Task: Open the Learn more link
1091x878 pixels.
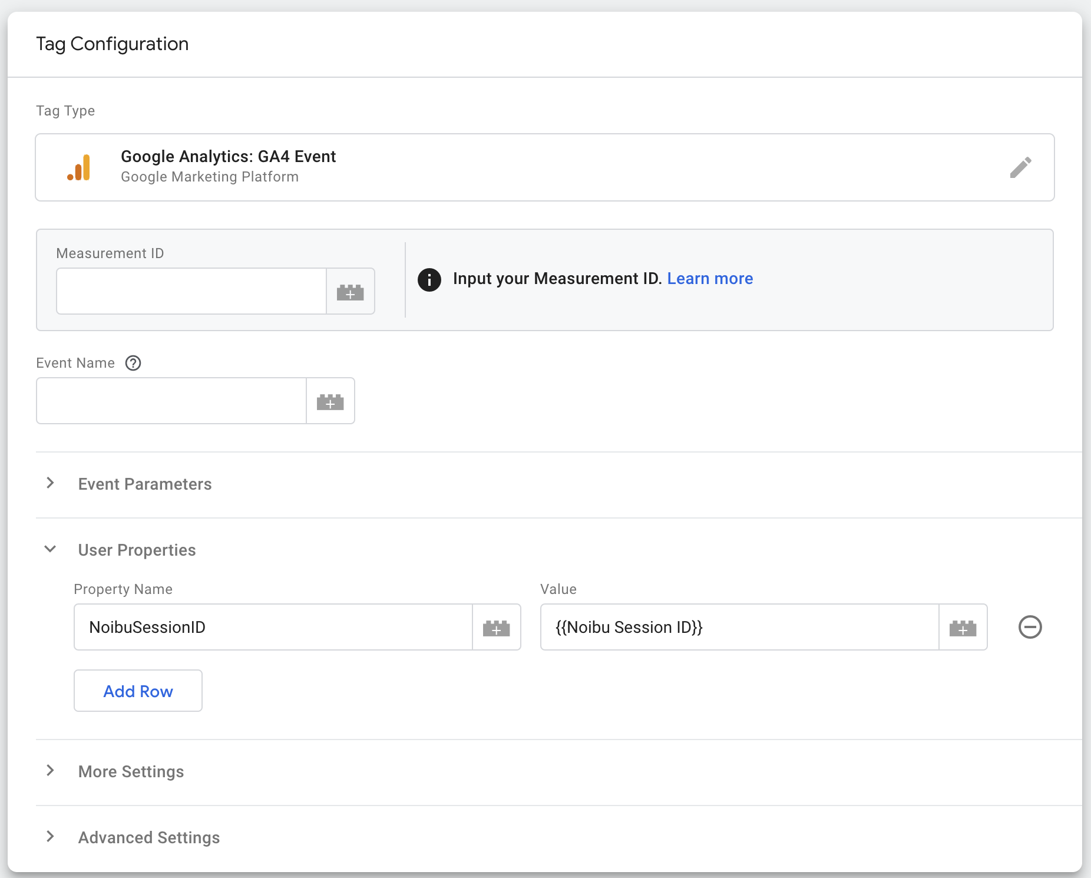Action: coord(710,279)
